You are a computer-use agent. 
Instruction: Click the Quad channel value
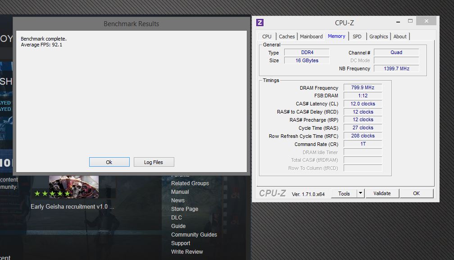(396, 52)
